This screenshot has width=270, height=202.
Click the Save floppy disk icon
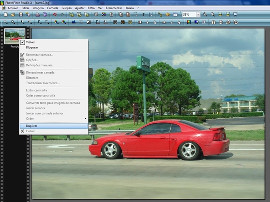[21, 15]
